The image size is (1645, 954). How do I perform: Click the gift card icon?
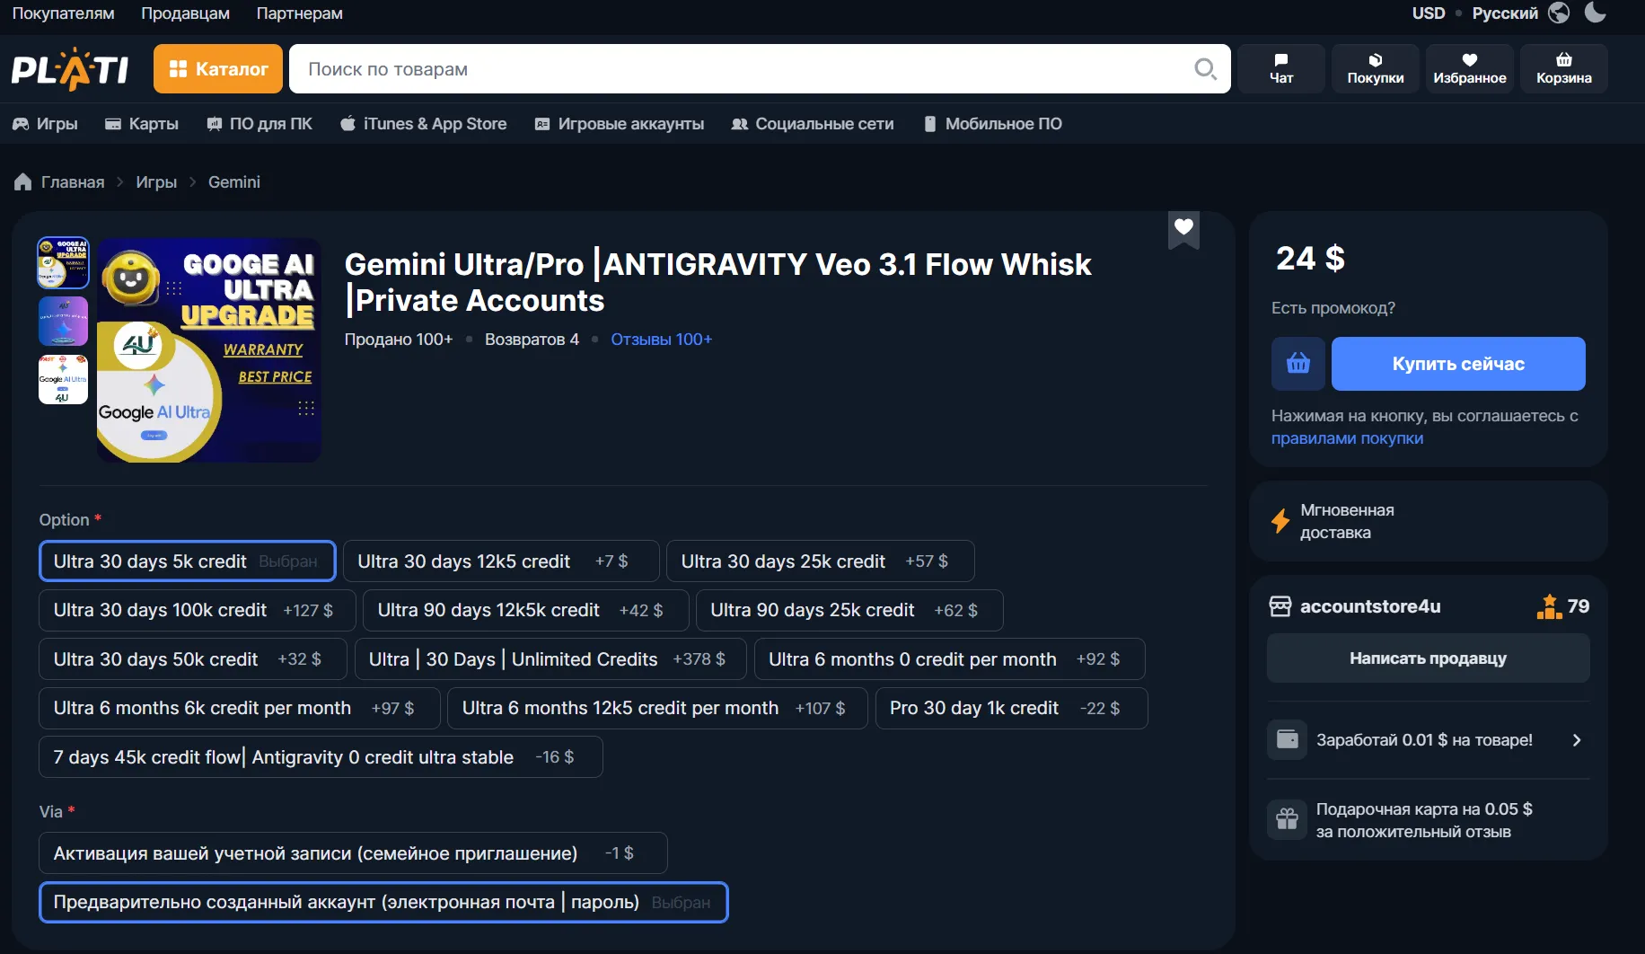pos(1287,819)
